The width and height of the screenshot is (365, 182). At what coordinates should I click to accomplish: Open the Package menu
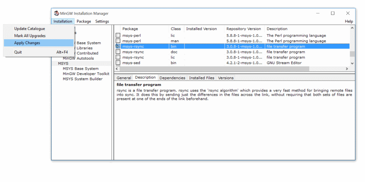pyautogui.click(x=84, y=21)
